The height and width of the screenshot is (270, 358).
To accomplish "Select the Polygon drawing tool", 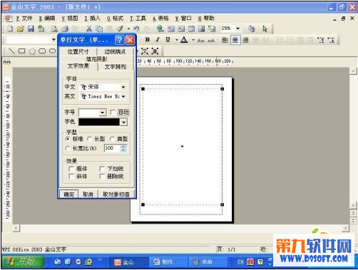I will click(x=32, y=51).
